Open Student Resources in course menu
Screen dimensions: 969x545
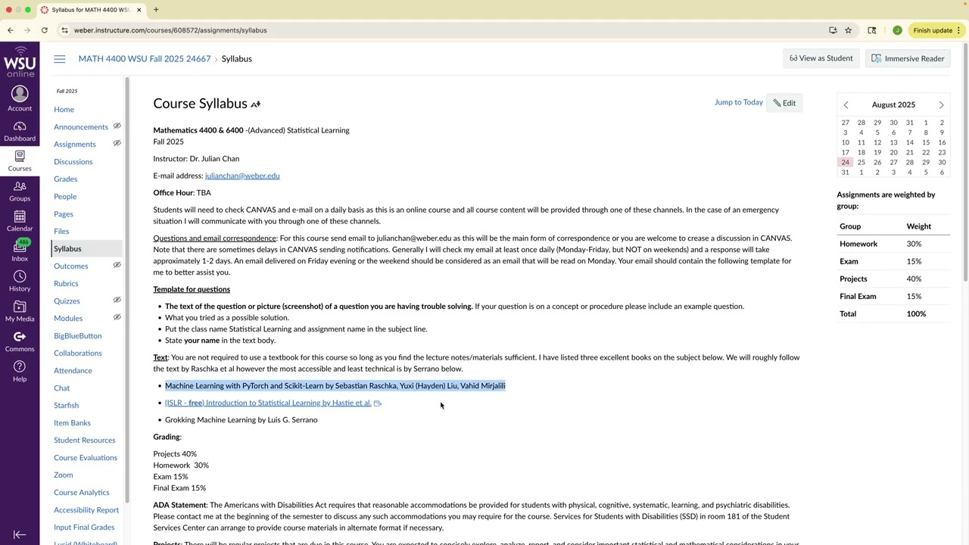point(85,441)
